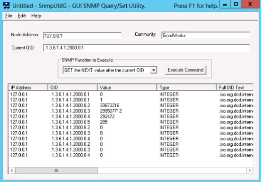Click the Current OID input field
The image size is (261, 182).
tap(147, 47)
